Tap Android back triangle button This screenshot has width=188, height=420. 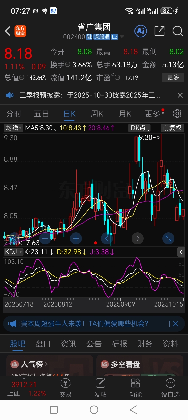134,410
